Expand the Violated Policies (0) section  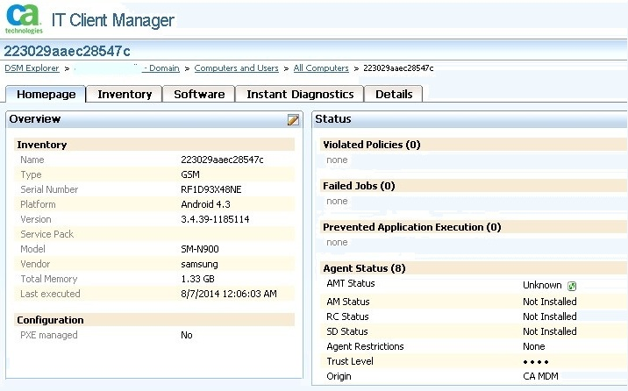click(x=371, y=145)
